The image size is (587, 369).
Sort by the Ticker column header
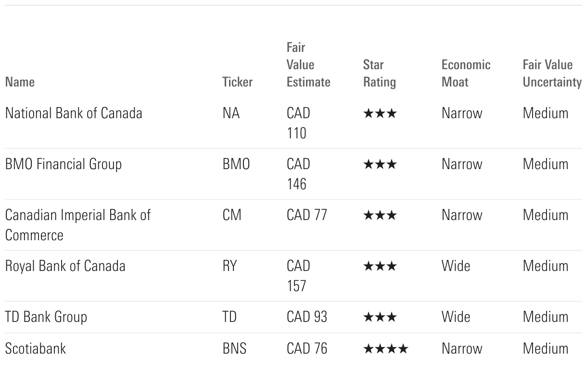pos(237,82)
